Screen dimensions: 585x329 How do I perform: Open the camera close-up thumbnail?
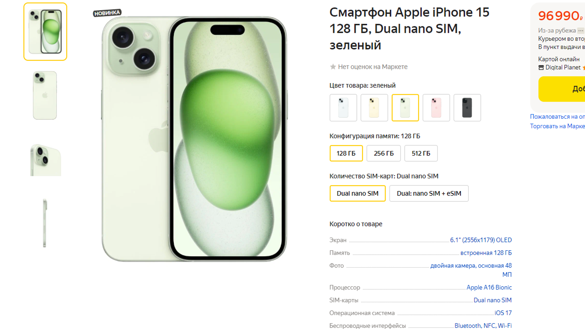pyautogui.click(x=46, y=160)
